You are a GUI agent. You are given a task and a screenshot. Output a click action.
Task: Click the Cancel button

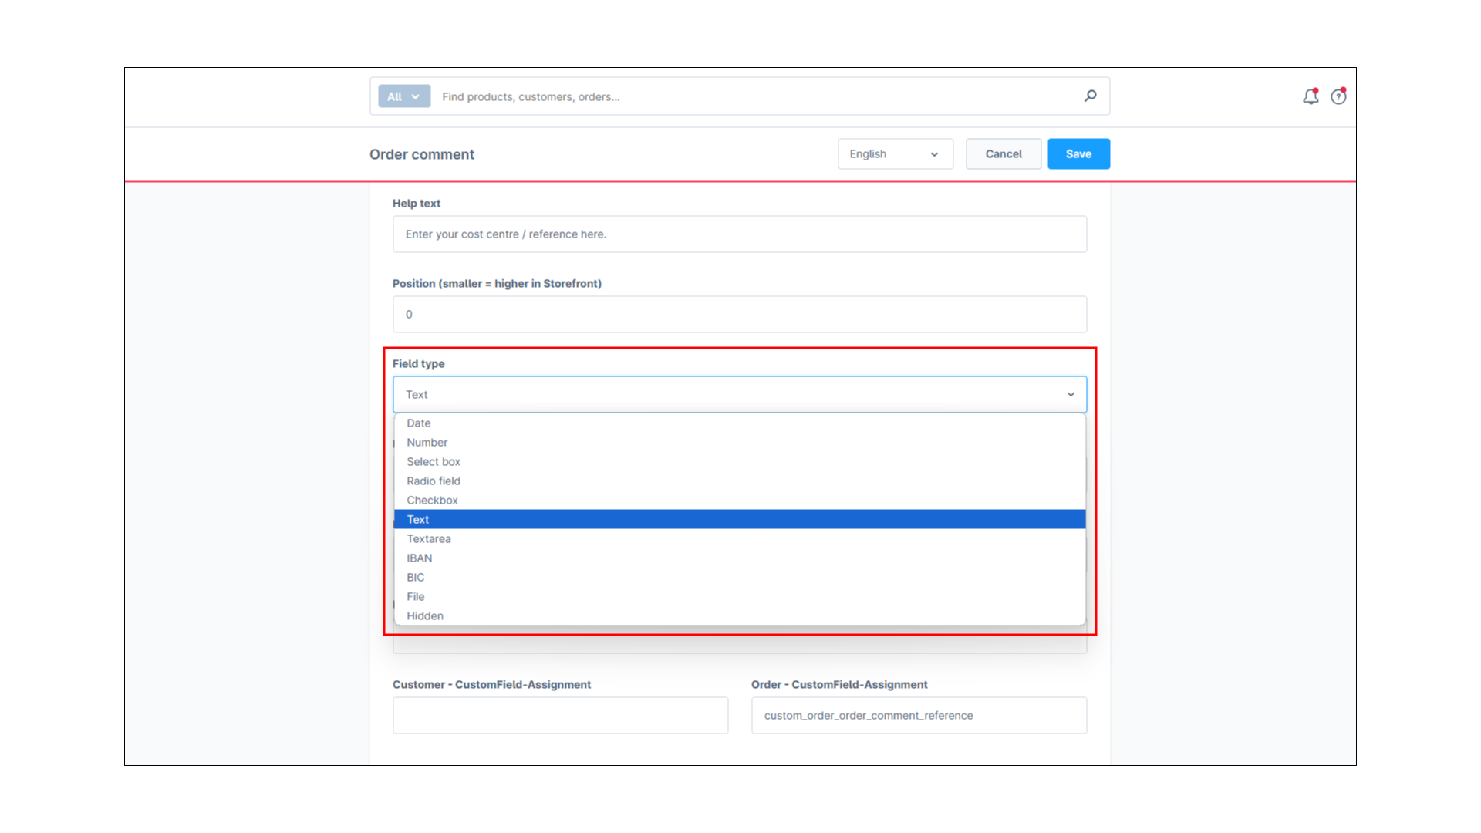click(x=1003, y=154)
